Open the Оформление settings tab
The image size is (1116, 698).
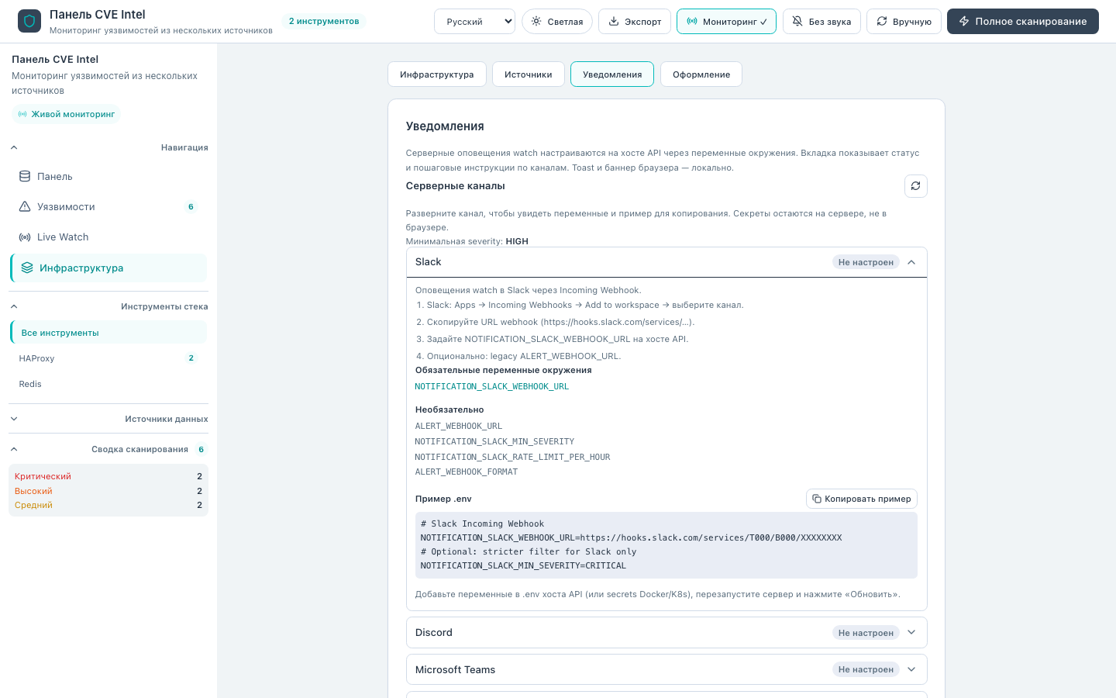[701, 74]
